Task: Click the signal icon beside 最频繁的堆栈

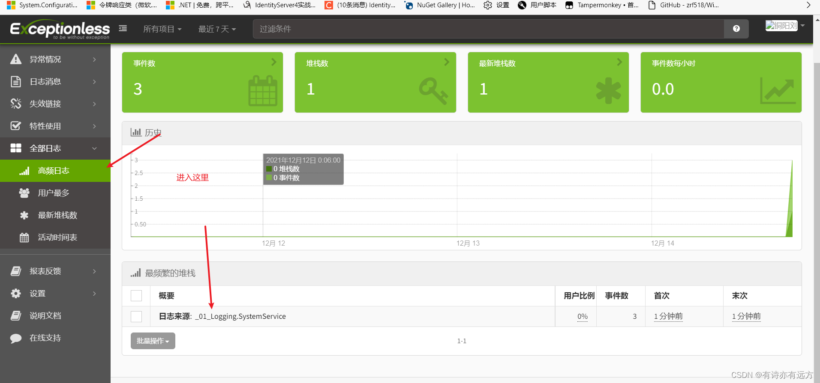Action: 136,273
